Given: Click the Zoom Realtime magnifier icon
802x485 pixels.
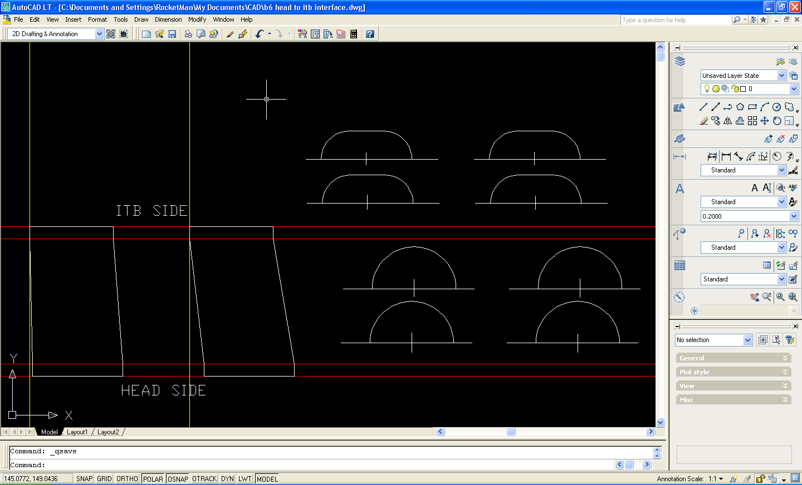Looking at the screenshot, I should click(x=767, y=297).
